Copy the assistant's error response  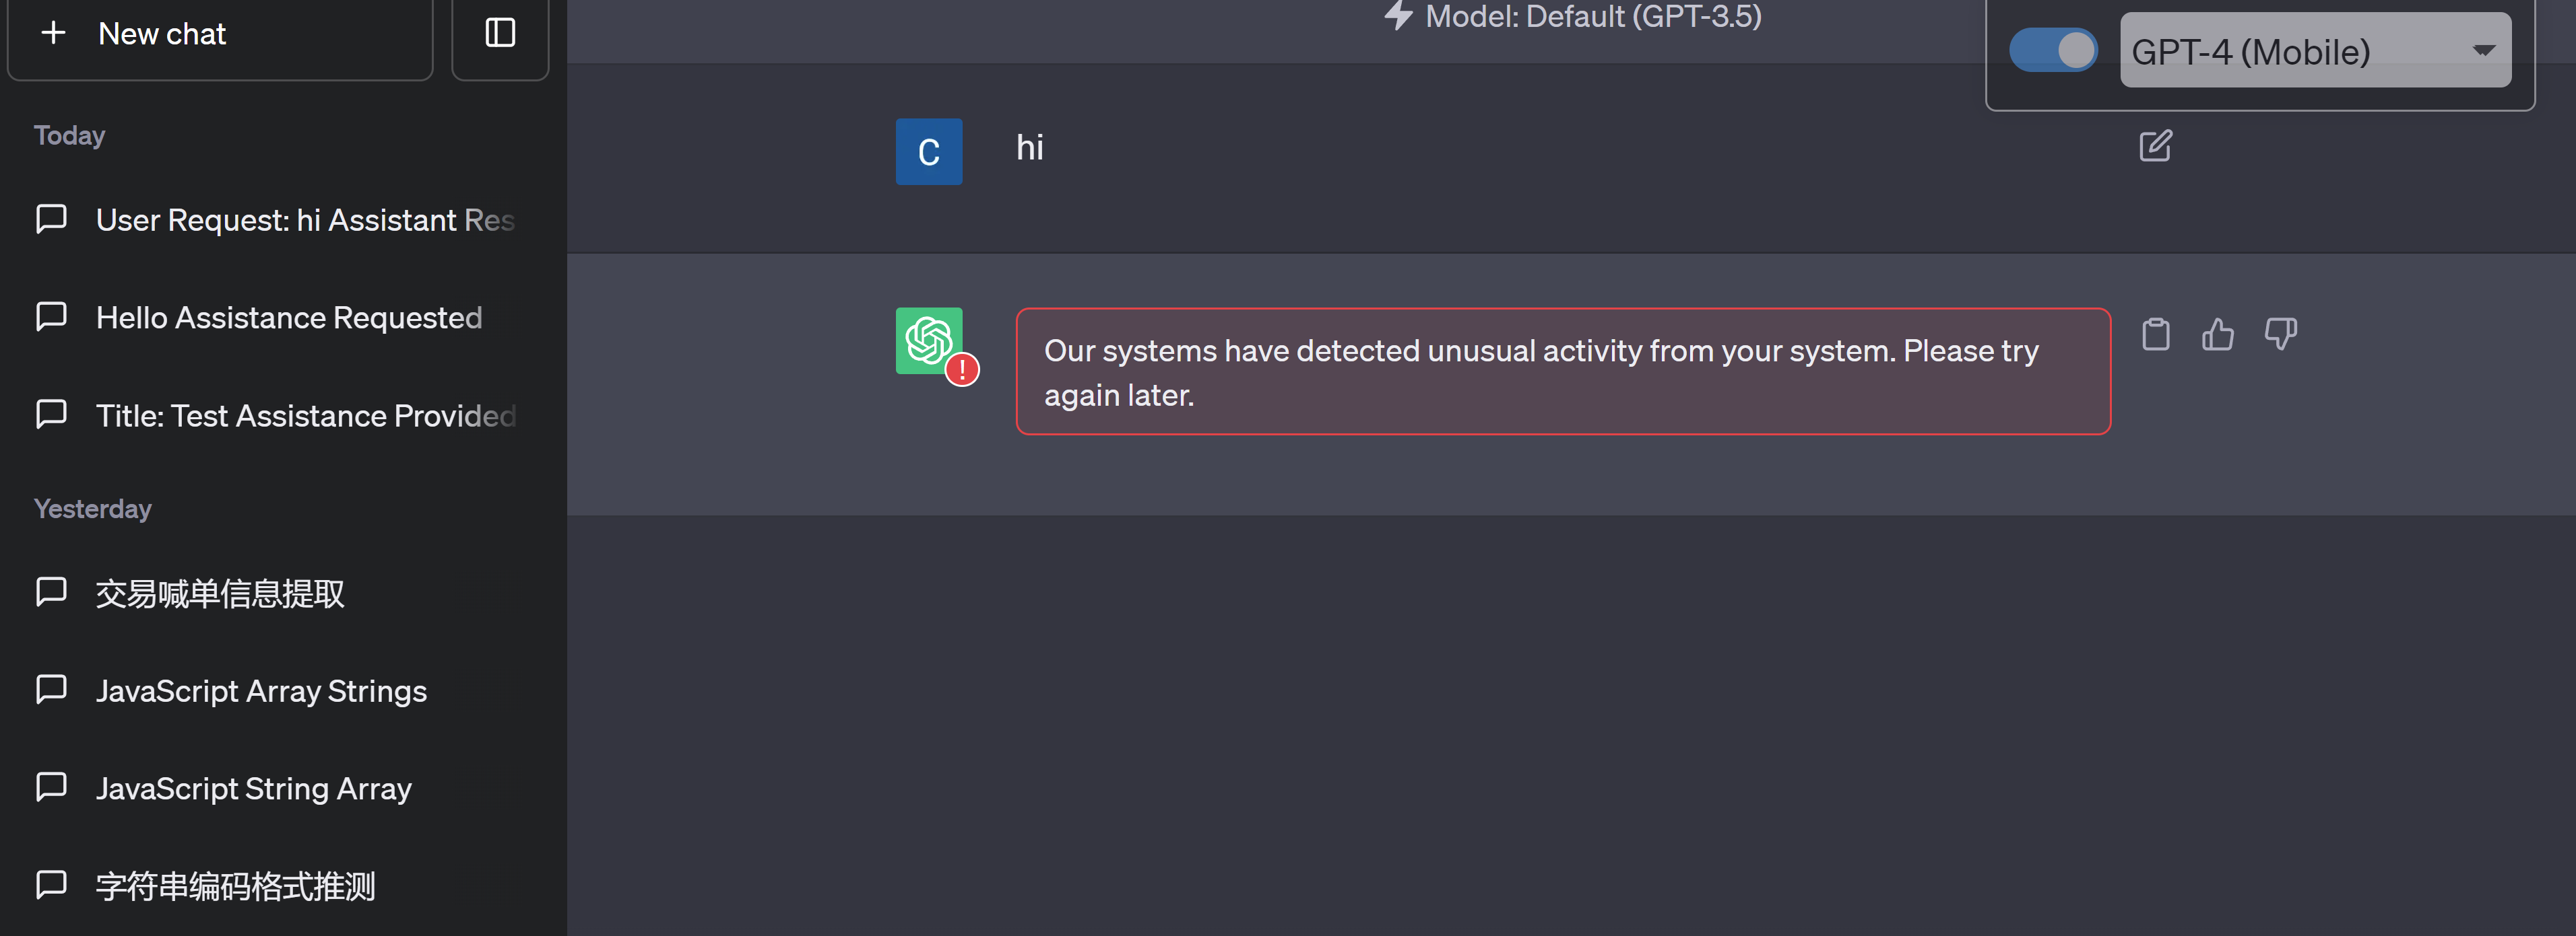(x=2155, y=334)
